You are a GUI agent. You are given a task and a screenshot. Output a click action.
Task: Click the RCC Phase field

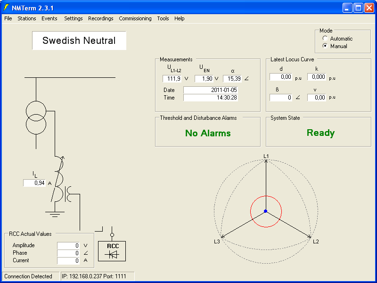(68, 253)
